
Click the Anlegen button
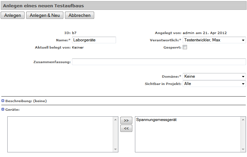[13, 16]
